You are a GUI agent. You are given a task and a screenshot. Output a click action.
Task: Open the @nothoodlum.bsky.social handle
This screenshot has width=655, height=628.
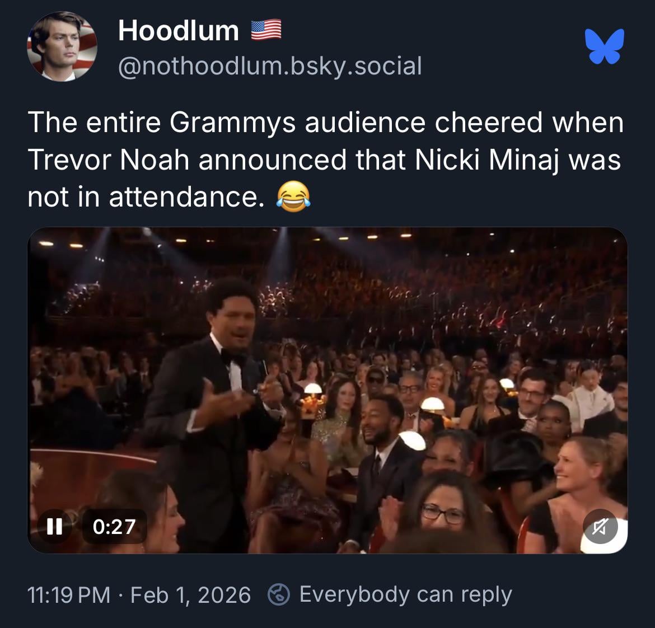coord(269,66)
